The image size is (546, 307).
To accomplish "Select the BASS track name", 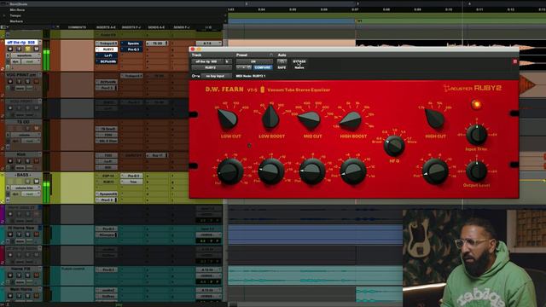I will click(x=23, y=175).
